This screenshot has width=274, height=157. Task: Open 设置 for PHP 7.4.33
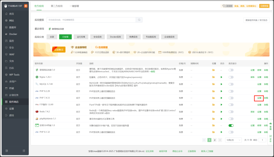pos(259,98)
